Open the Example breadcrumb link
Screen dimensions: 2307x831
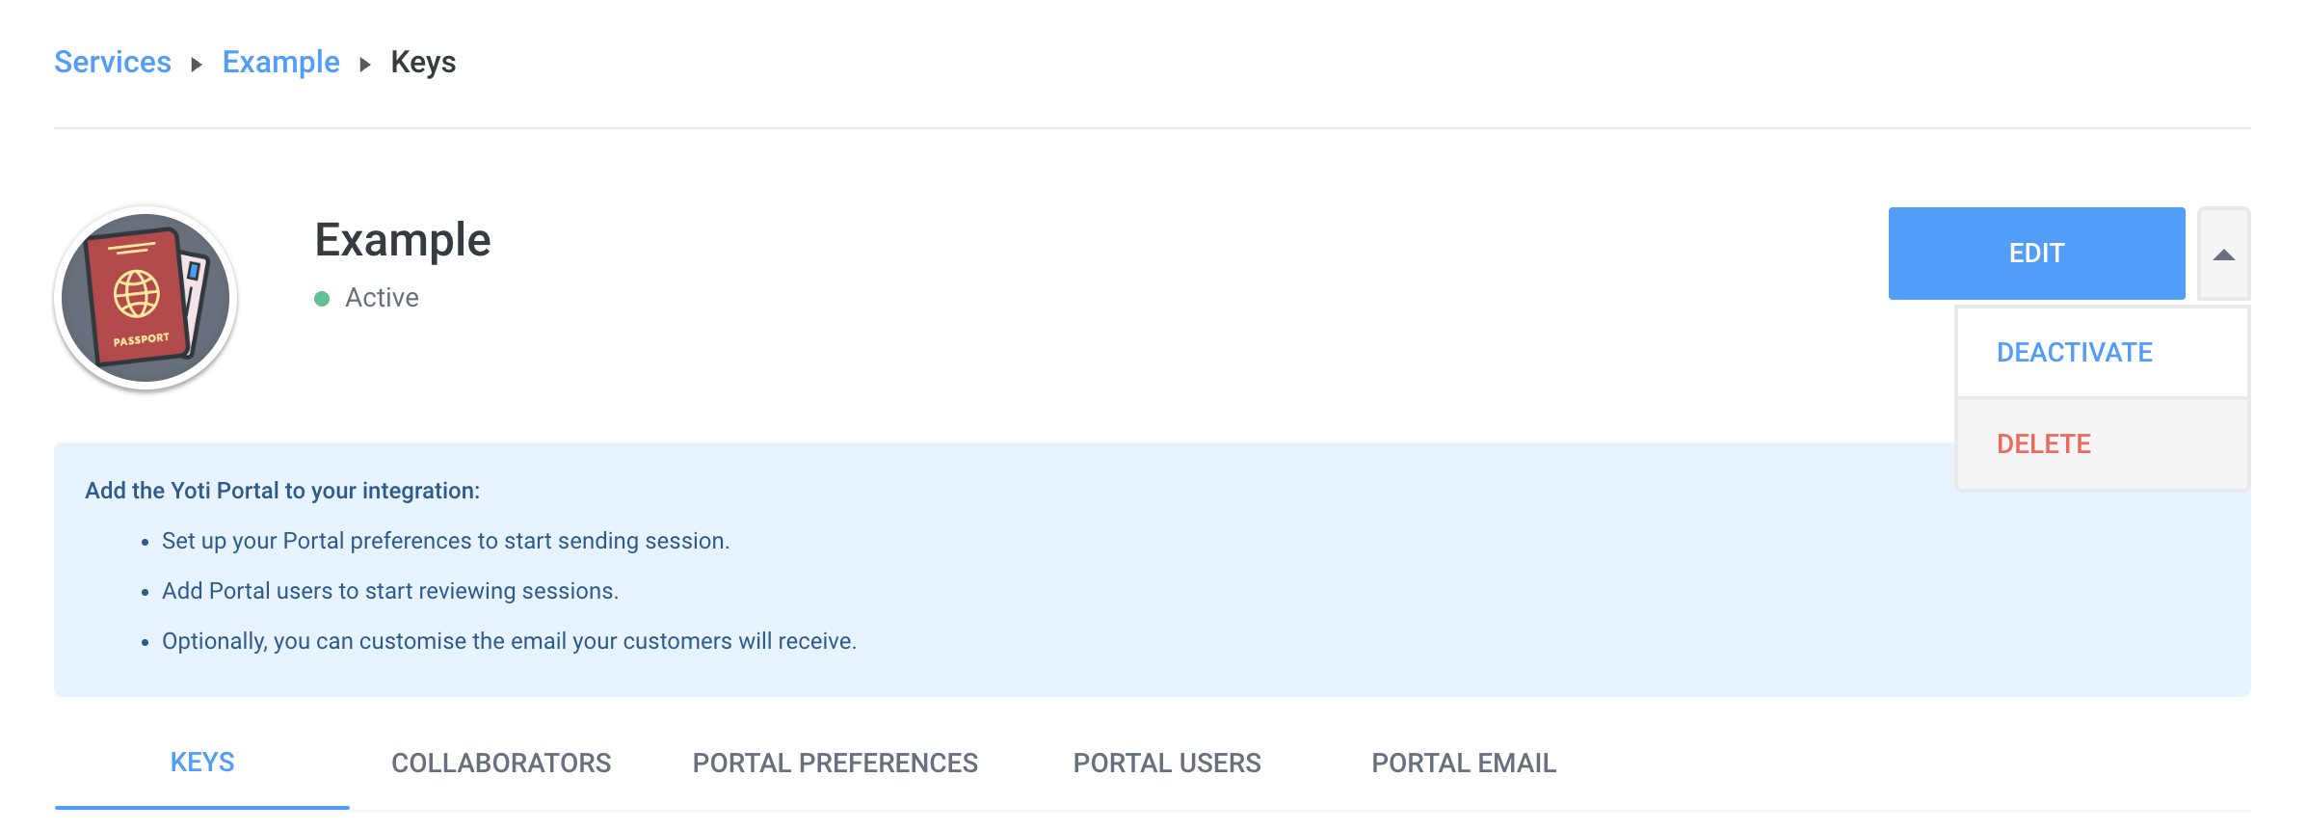[x=280, y=63]
